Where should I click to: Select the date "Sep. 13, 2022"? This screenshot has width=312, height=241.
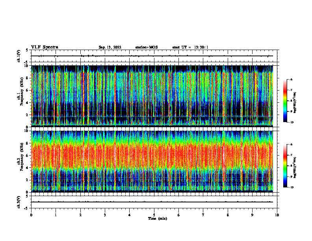tap(110, 47)
